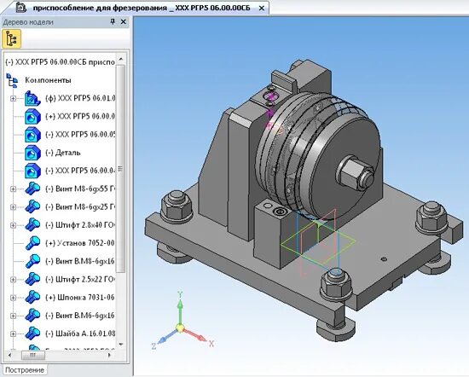Click the Штифт 2.5x22 fastener icon

tap(32, 280)
